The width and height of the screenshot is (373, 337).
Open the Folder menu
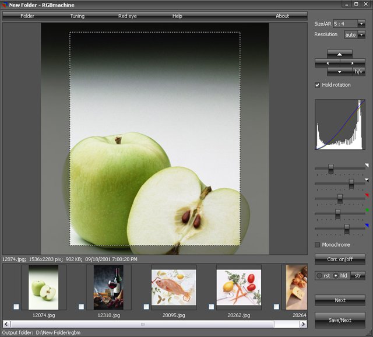pos(27,16)
